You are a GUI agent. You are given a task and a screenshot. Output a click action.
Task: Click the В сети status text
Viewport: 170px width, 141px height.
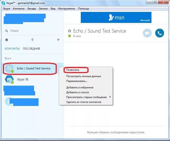(77, 36)
